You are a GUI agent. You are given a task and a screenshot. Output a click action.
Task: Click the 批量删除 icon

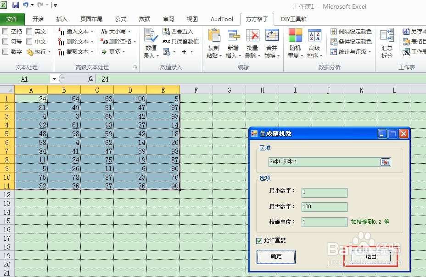pyautogui.click(x=252, y=35)
